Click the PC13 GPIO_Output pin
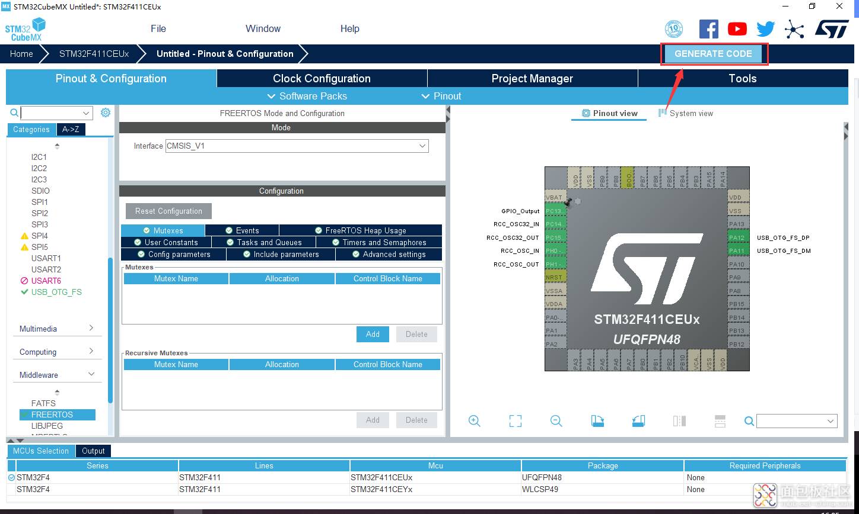The height and width of the screenshot is (514, 859). tap(555, 211)
